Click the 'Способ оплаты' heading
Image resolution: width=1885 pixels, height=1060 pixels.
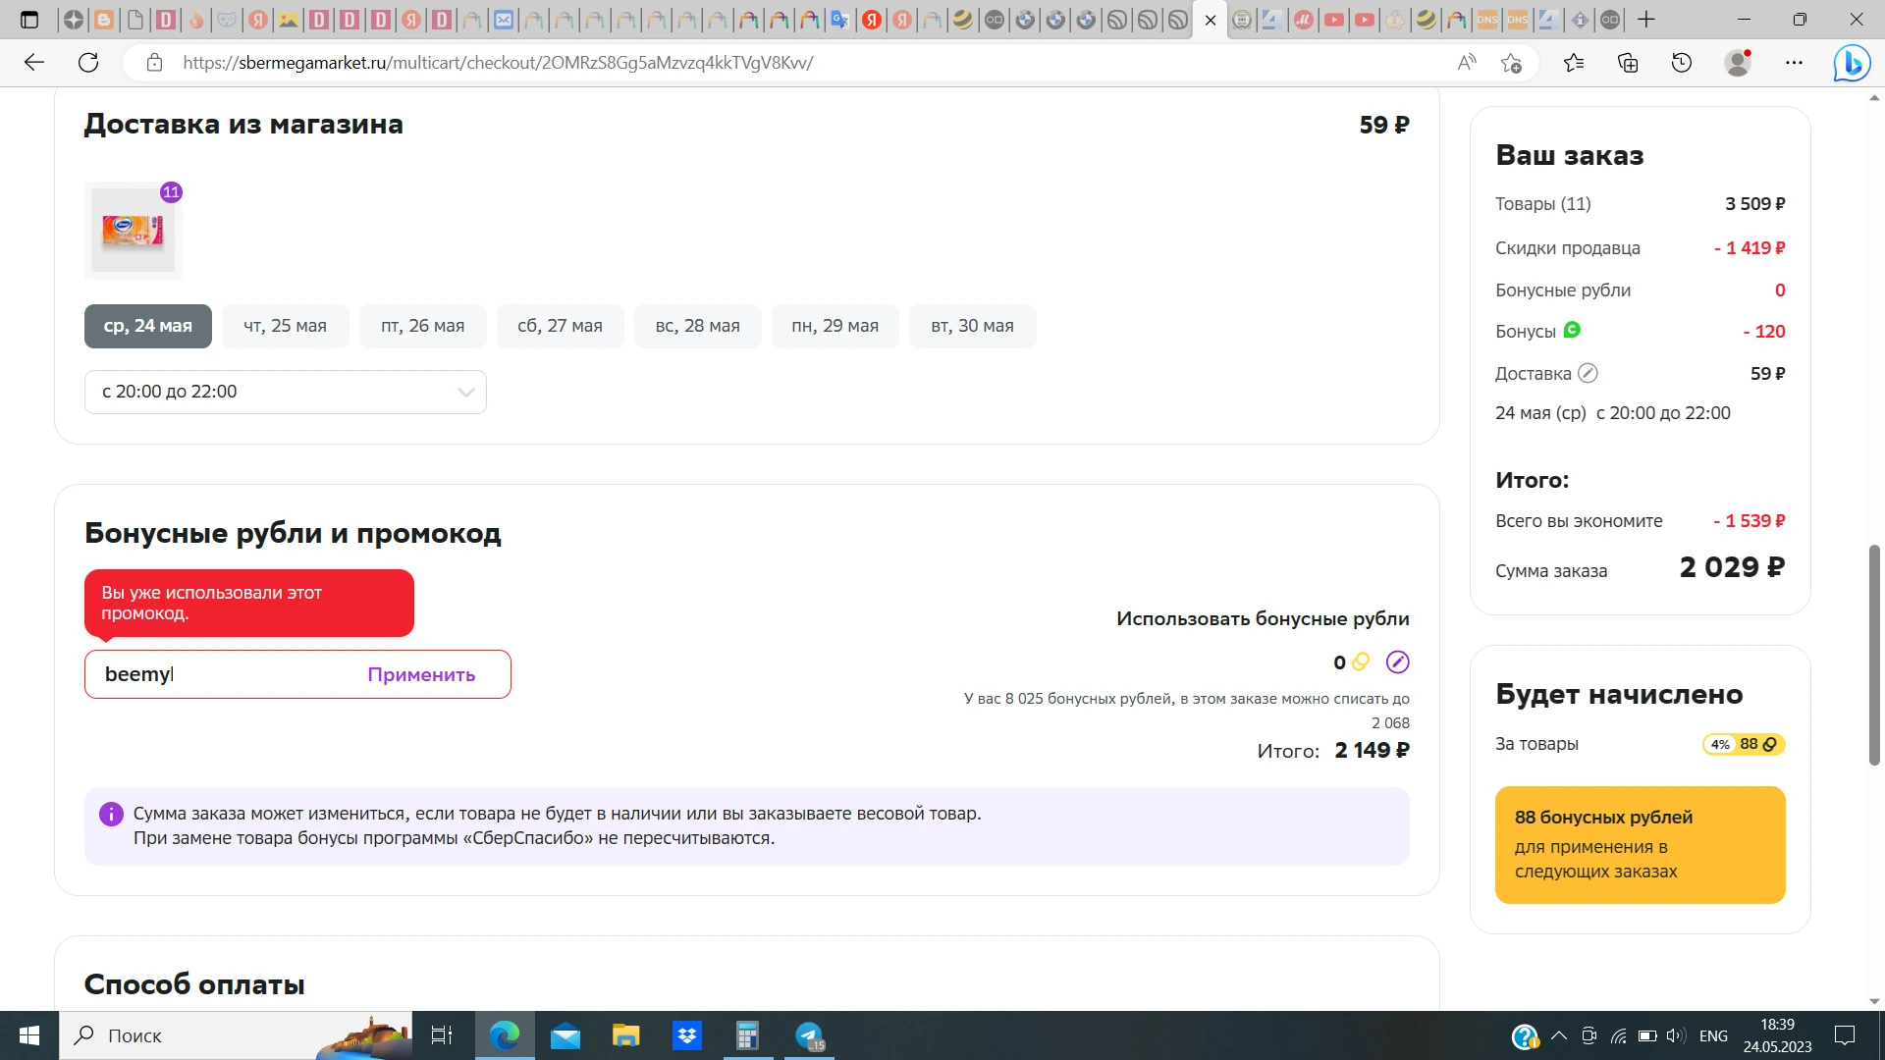194,984
